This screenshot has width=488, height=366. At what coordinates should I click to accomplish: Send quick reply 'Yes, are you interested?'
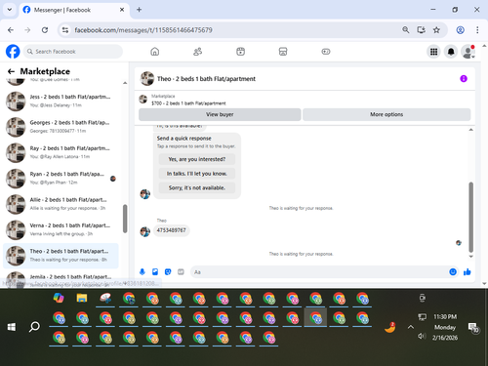tap(197, 159)
